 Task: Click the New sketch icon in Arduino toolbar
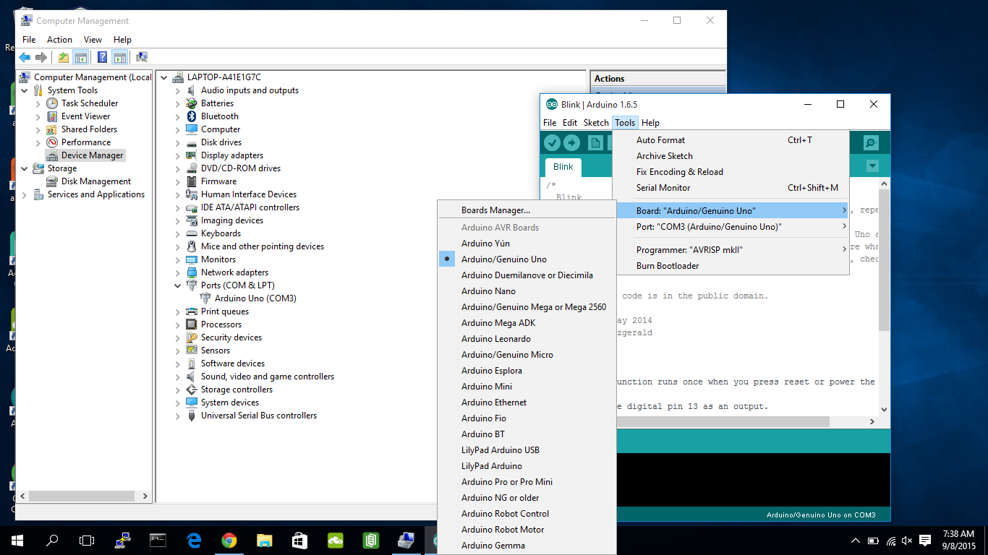pyautogui.click(x=595, y=143)
